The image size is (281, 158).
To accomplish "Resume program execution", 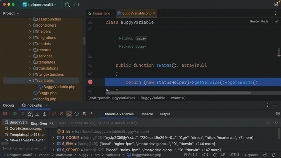I will (x=14, y=114).
